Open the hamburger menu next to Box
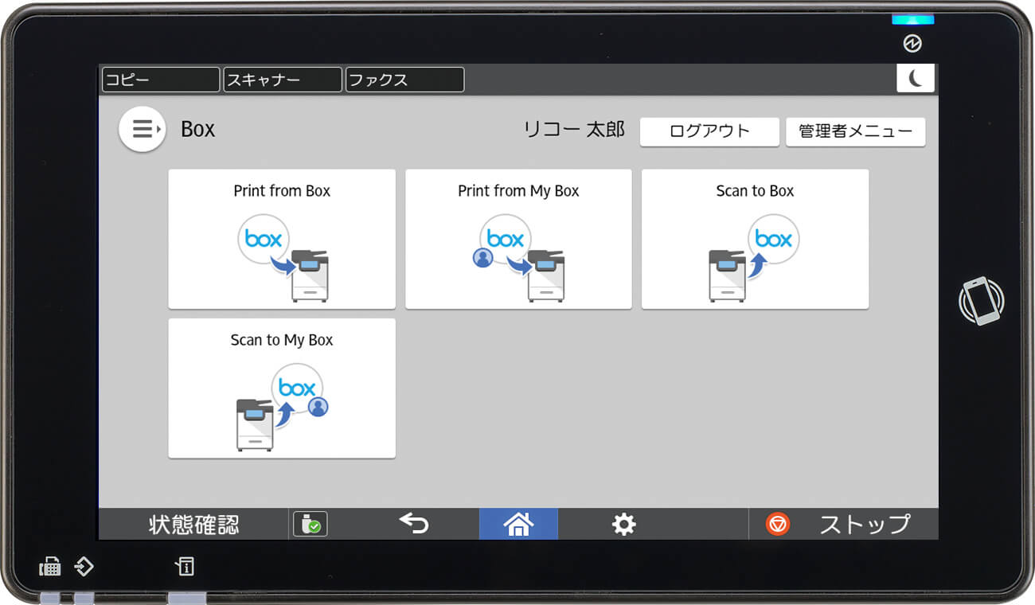Image resolution: width=1035 pixels, height=605 pixels. click(x=142, y=128)
